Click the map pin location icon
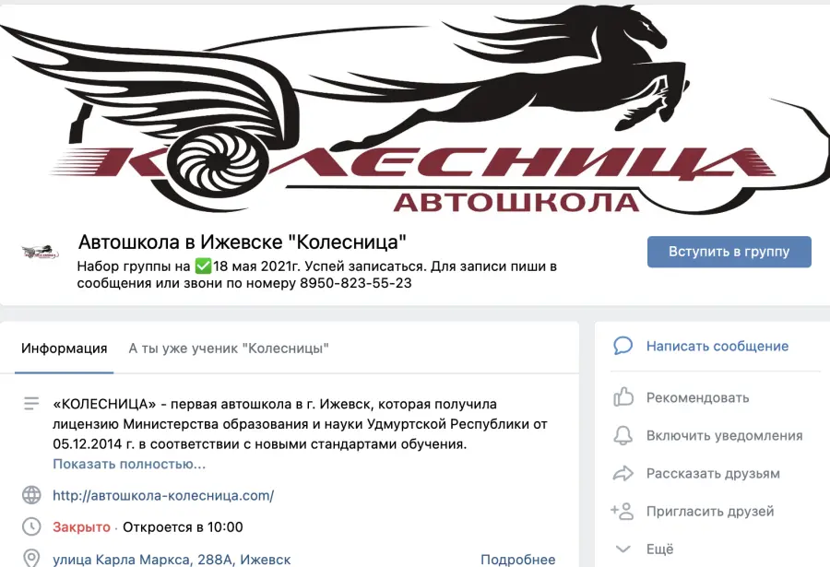 tap(31, 559)
